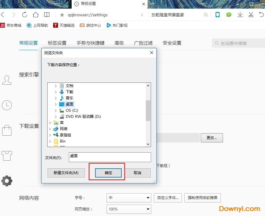Click the home icon in the toolbar
This screenshot has height=216, width=265.
tap(35, 14)
